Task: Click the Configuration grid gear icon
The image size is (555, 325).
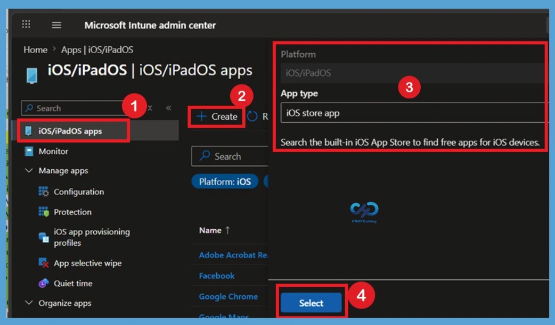Action: [x=44, y=191]
